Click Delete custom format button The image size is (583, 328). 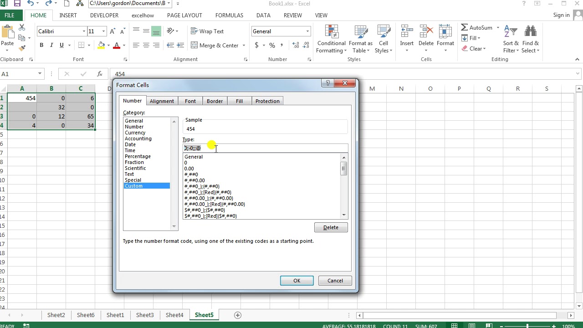point(331,227)
